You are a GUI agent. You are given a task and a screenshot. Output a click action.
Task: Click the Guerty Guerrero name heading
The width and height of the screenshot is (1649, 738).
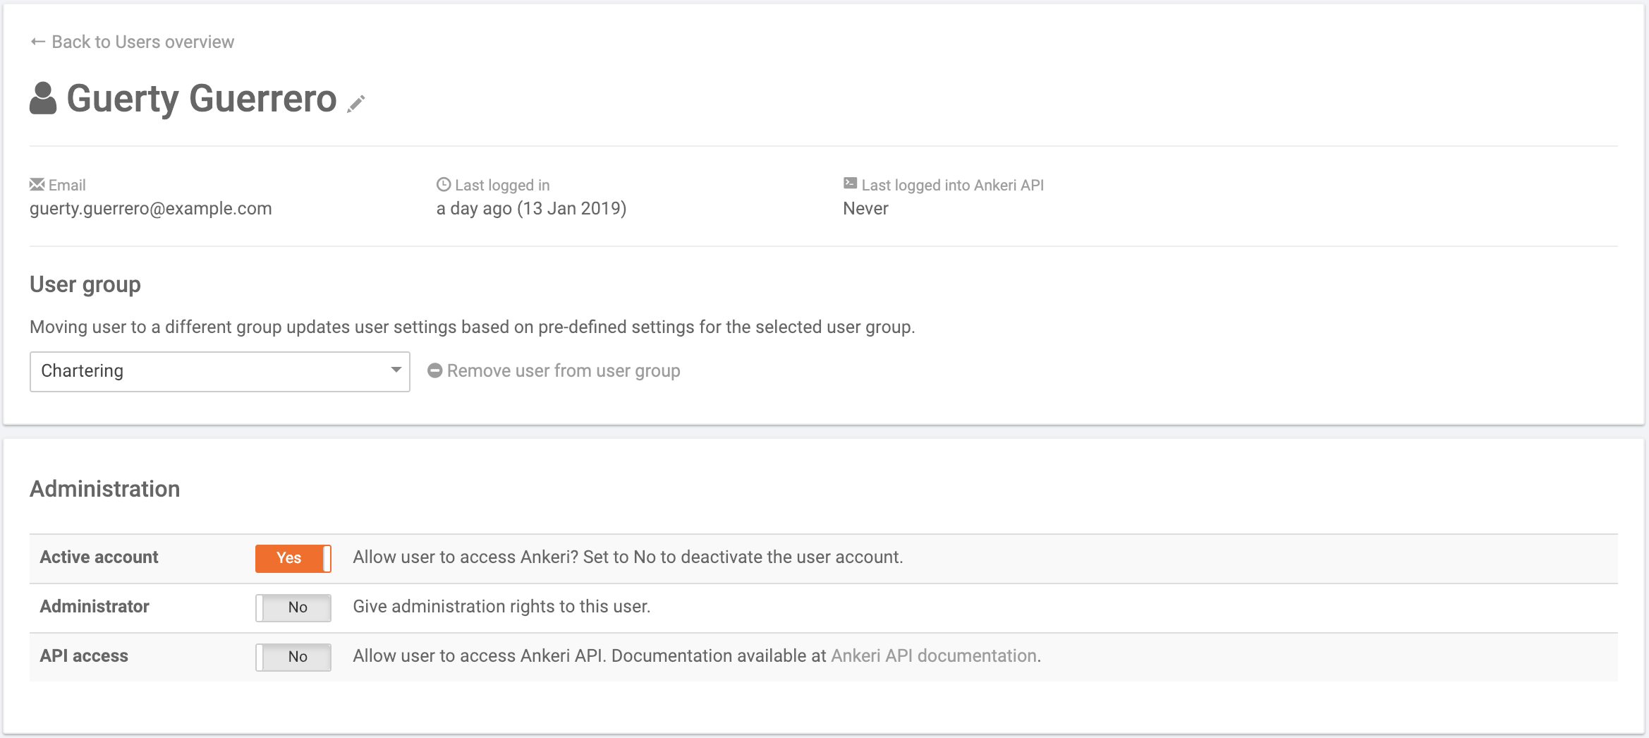click(x=201, y=99)
